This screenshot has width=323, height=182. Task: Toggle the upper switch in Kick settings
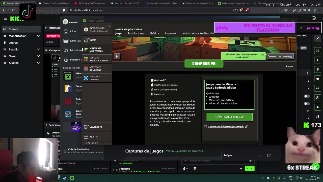(307, 96)
